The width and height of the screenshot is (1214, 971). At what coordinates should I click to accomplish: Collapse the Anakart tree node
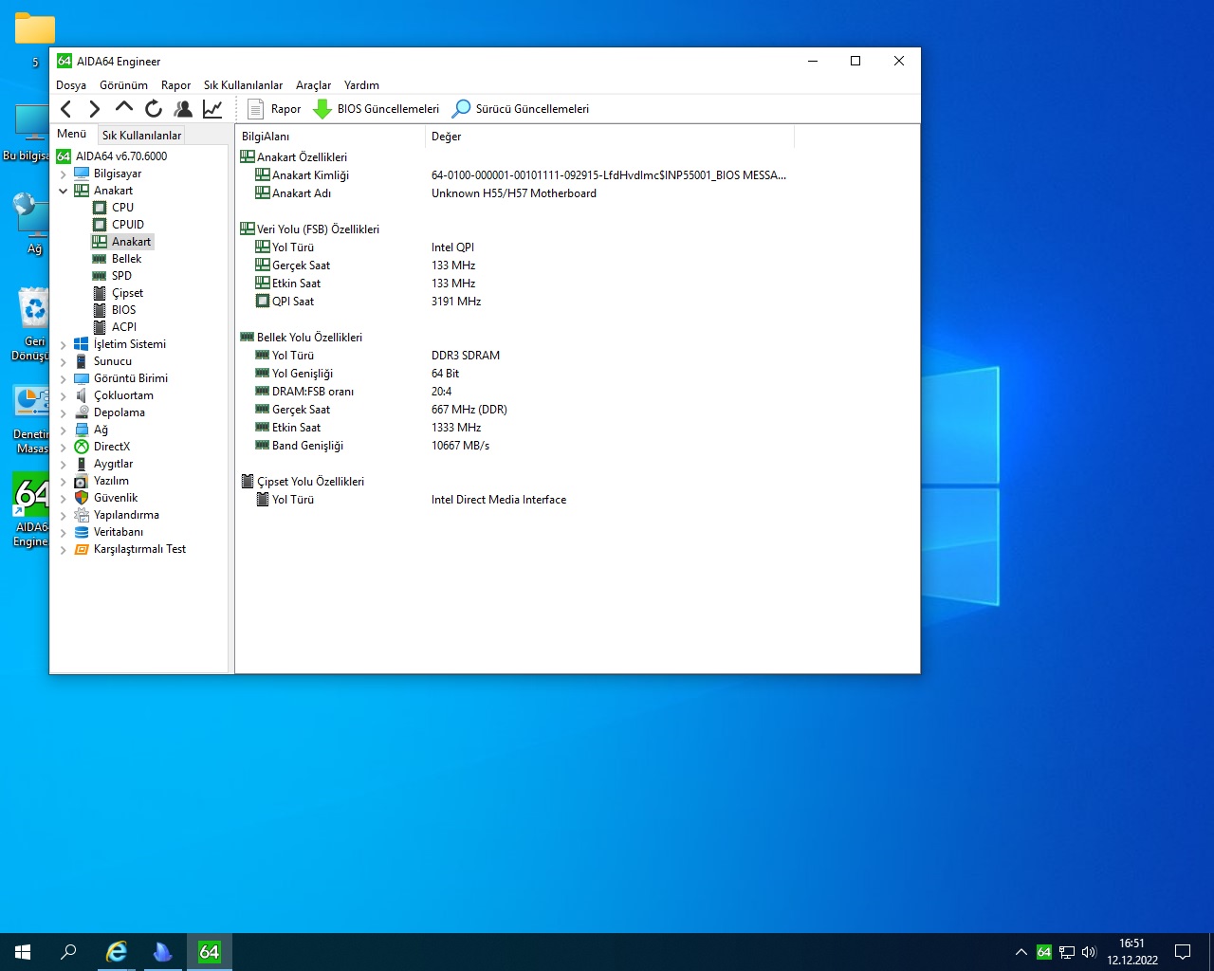64,192
